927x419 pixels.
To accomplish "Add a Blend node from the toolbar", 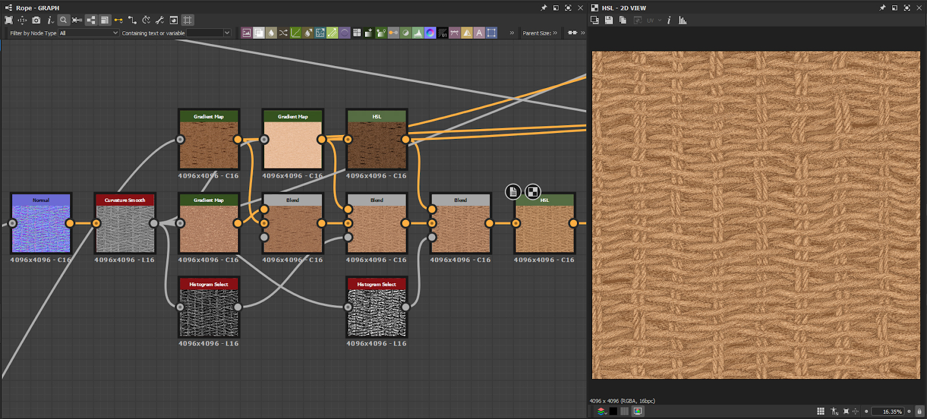I will point(259,33).
